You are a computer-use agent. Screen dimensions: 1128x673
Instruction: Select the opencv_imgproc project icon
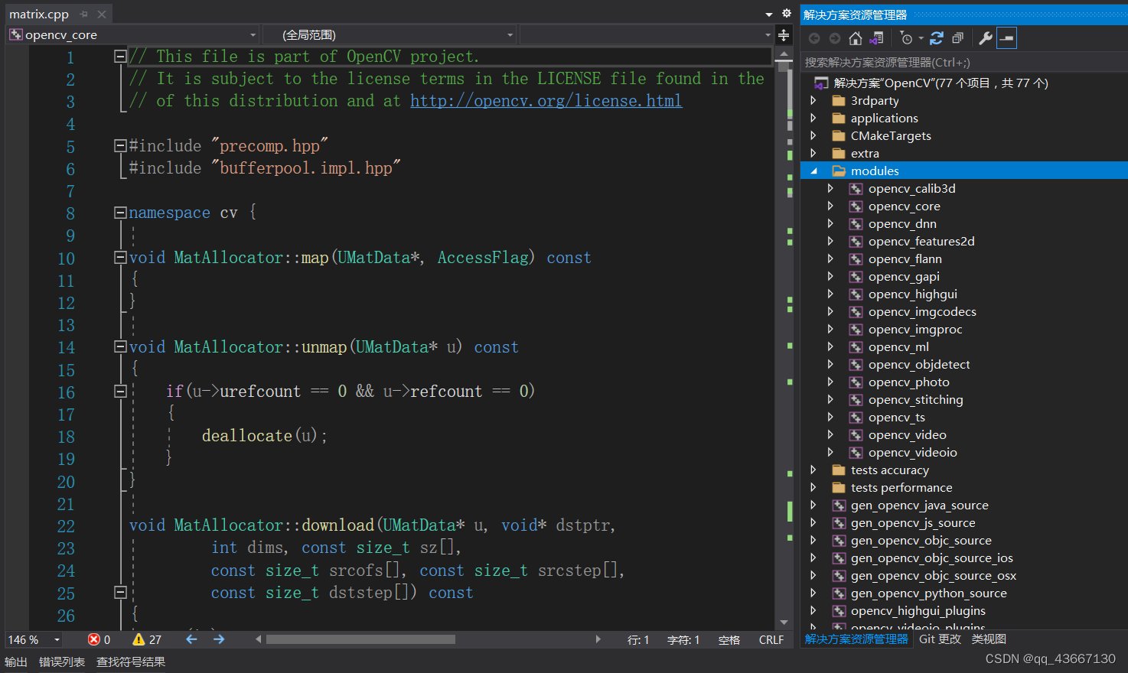(856, 330)
